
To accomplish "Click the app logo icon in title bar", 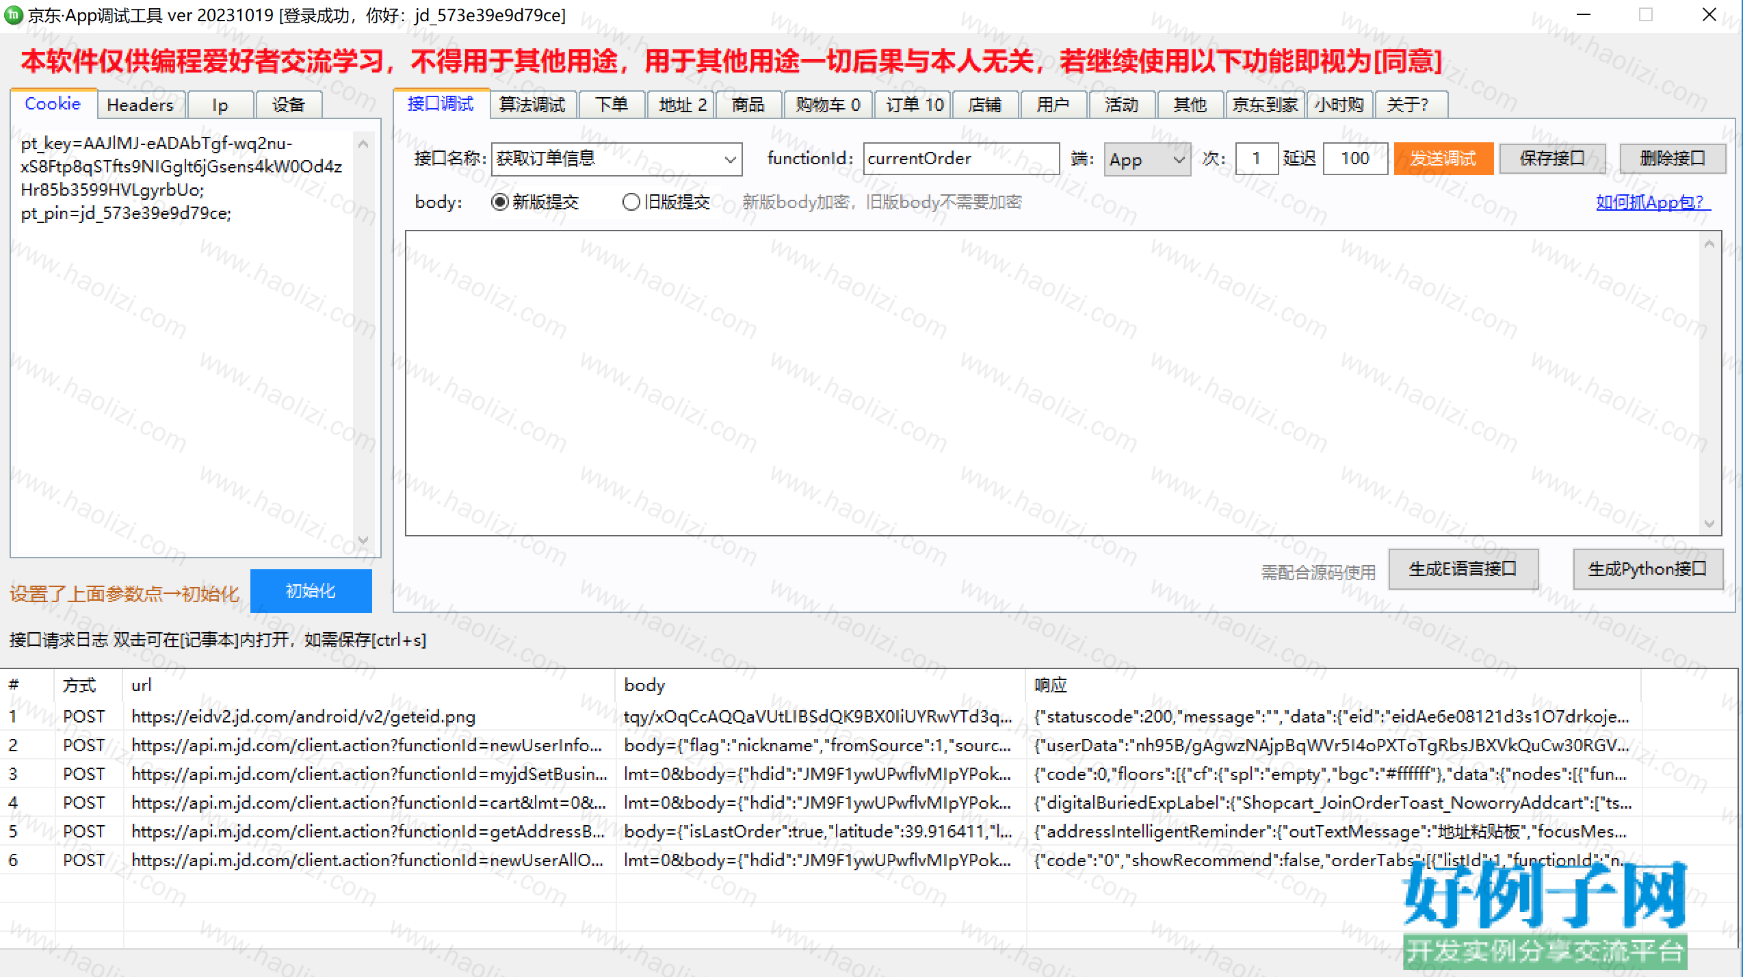I will point(12,14).
